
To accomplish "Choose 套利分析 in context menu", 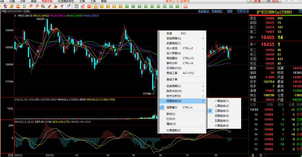I will pos(182,63).
